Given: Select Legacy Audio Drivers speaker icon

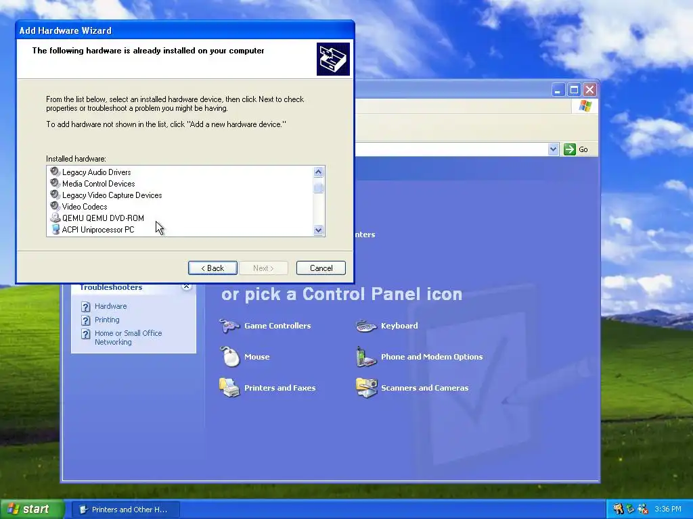Looking at the screenshot, I should (55, 171).
